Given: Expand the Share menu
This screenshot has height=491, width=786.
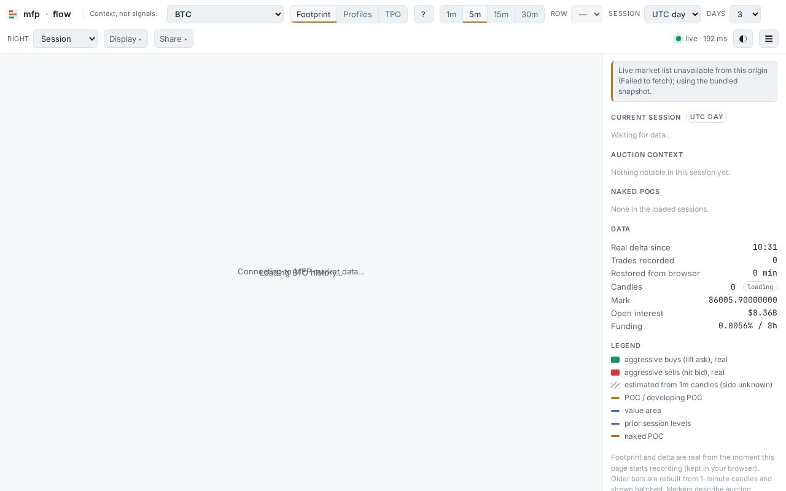Looking at the screenshot, I should pyautogui.click(x=174, y=39).
